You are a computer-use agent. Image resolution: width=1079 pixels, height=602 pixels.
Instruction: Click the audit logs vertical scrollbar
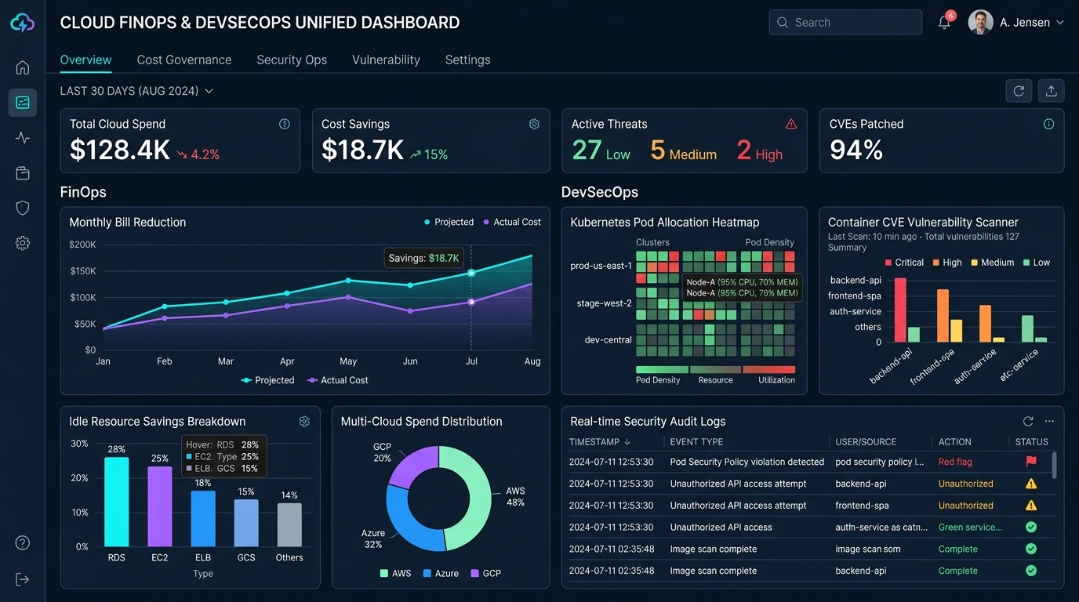point(1054,466)
